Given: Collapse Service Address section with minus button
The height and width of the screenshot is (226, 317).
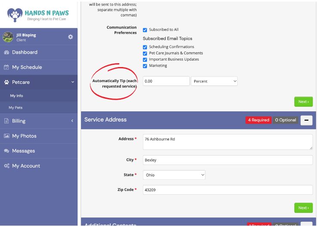Looking at the screenshot, I should click(306, 120).
